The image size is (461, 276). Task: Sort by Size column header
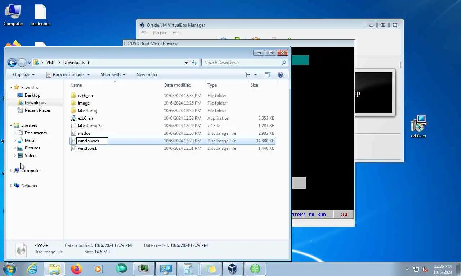point(263,85)
